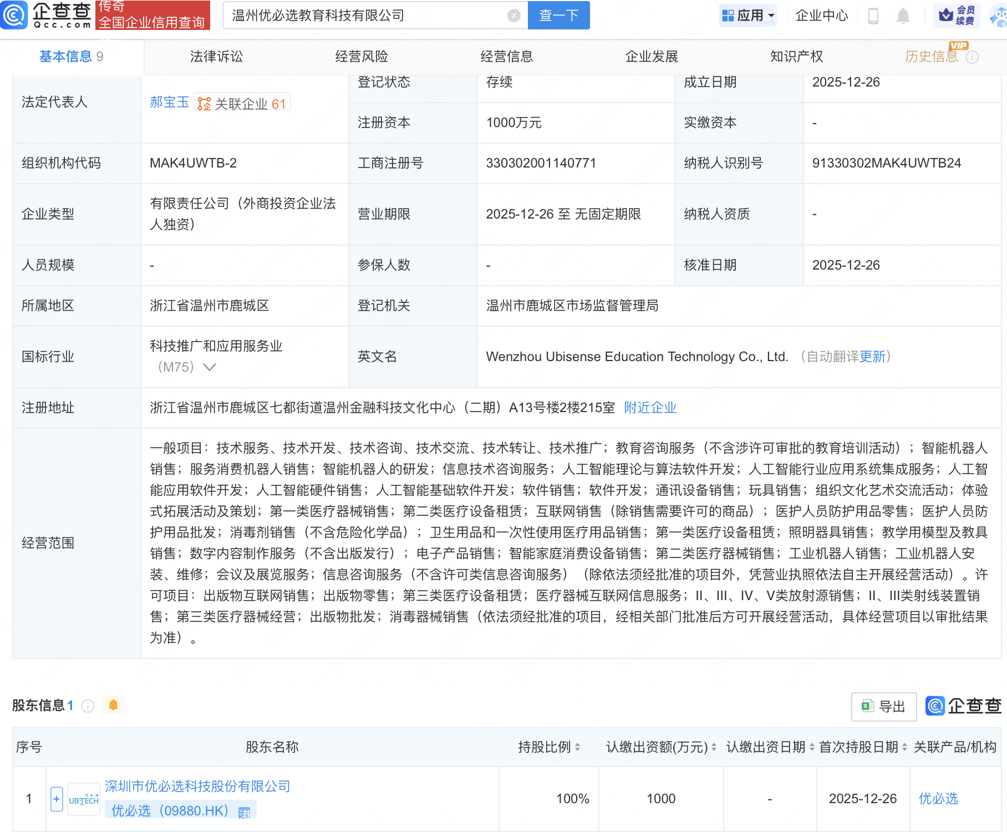1007x832 pixels.
Task: Open the notification bell in header
Action: click(x=903, y=16)
